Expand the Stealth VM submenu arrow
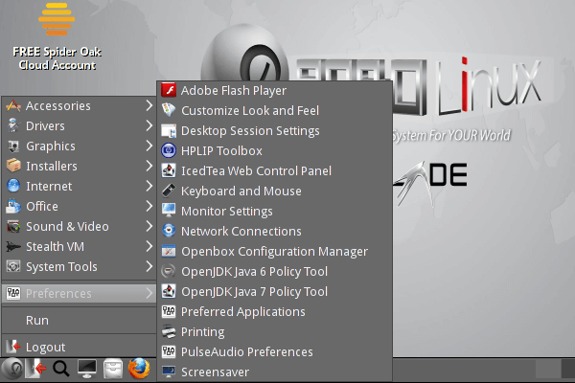The width and height of the screenshot is (575, 383). 149,246
